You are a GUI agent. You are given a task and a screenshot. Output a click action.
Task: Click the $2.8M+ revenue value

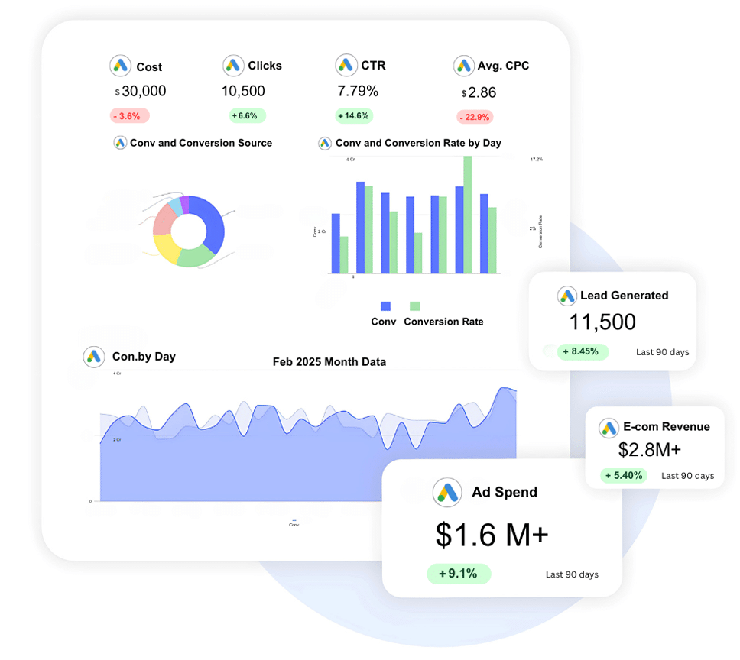650,450
